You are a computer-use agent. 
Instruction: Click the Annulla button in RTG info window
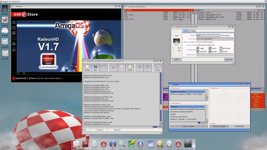pyautogui.click(x=229, y=60)
